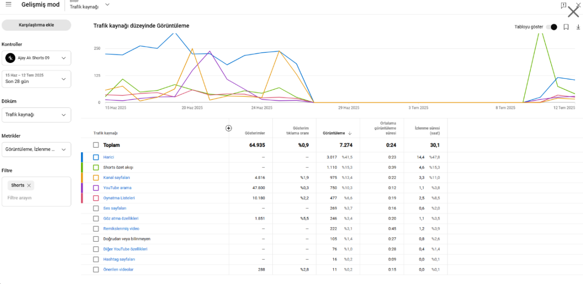Viewport: 583px width, 284px height.
Task: Click the Oynatma Listeleri impressions value 10.180
Action: pyautogui.click(x=258, y=198)
